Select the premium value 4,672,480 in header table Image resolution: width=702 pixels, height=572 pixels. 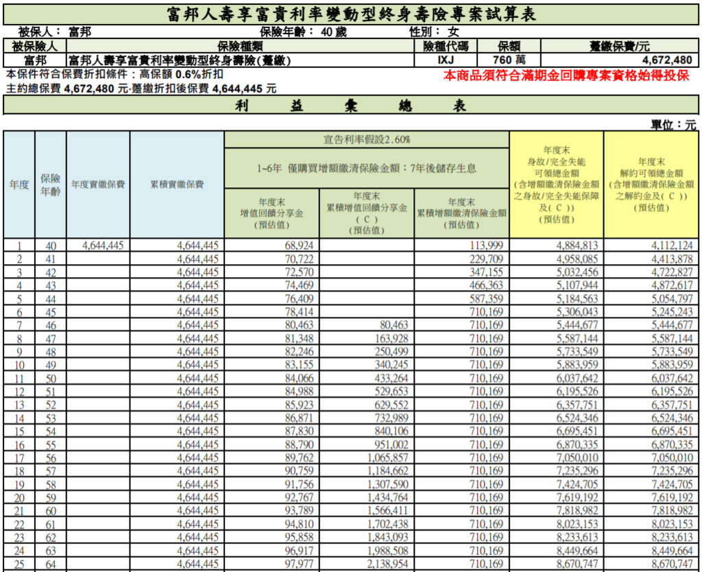tap(667, 60)
